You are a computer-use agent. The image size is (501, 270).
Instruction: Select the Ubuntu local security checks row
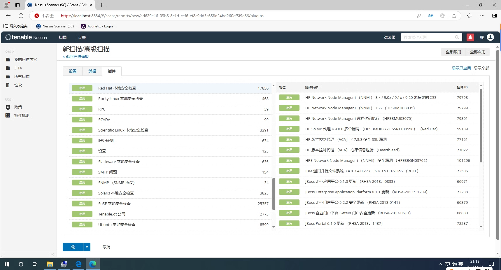tap(170, 225)
